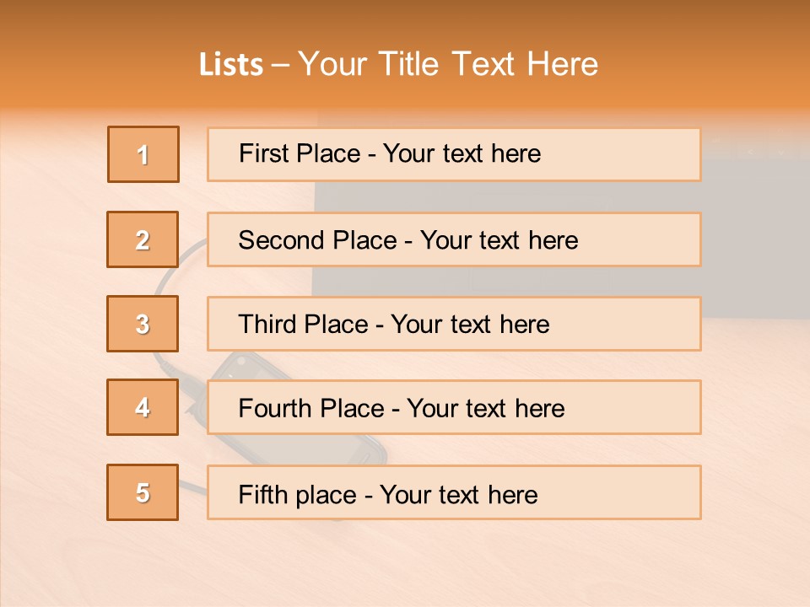
Task: Click 'Your Title Text Here' title text
Action: pyautogui.click(x=448, y=65)
